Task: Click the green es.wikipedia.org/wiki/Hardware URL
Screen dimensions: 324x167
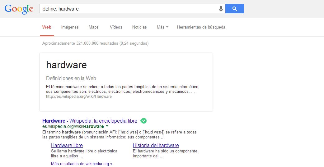Action: click(73, 126)
